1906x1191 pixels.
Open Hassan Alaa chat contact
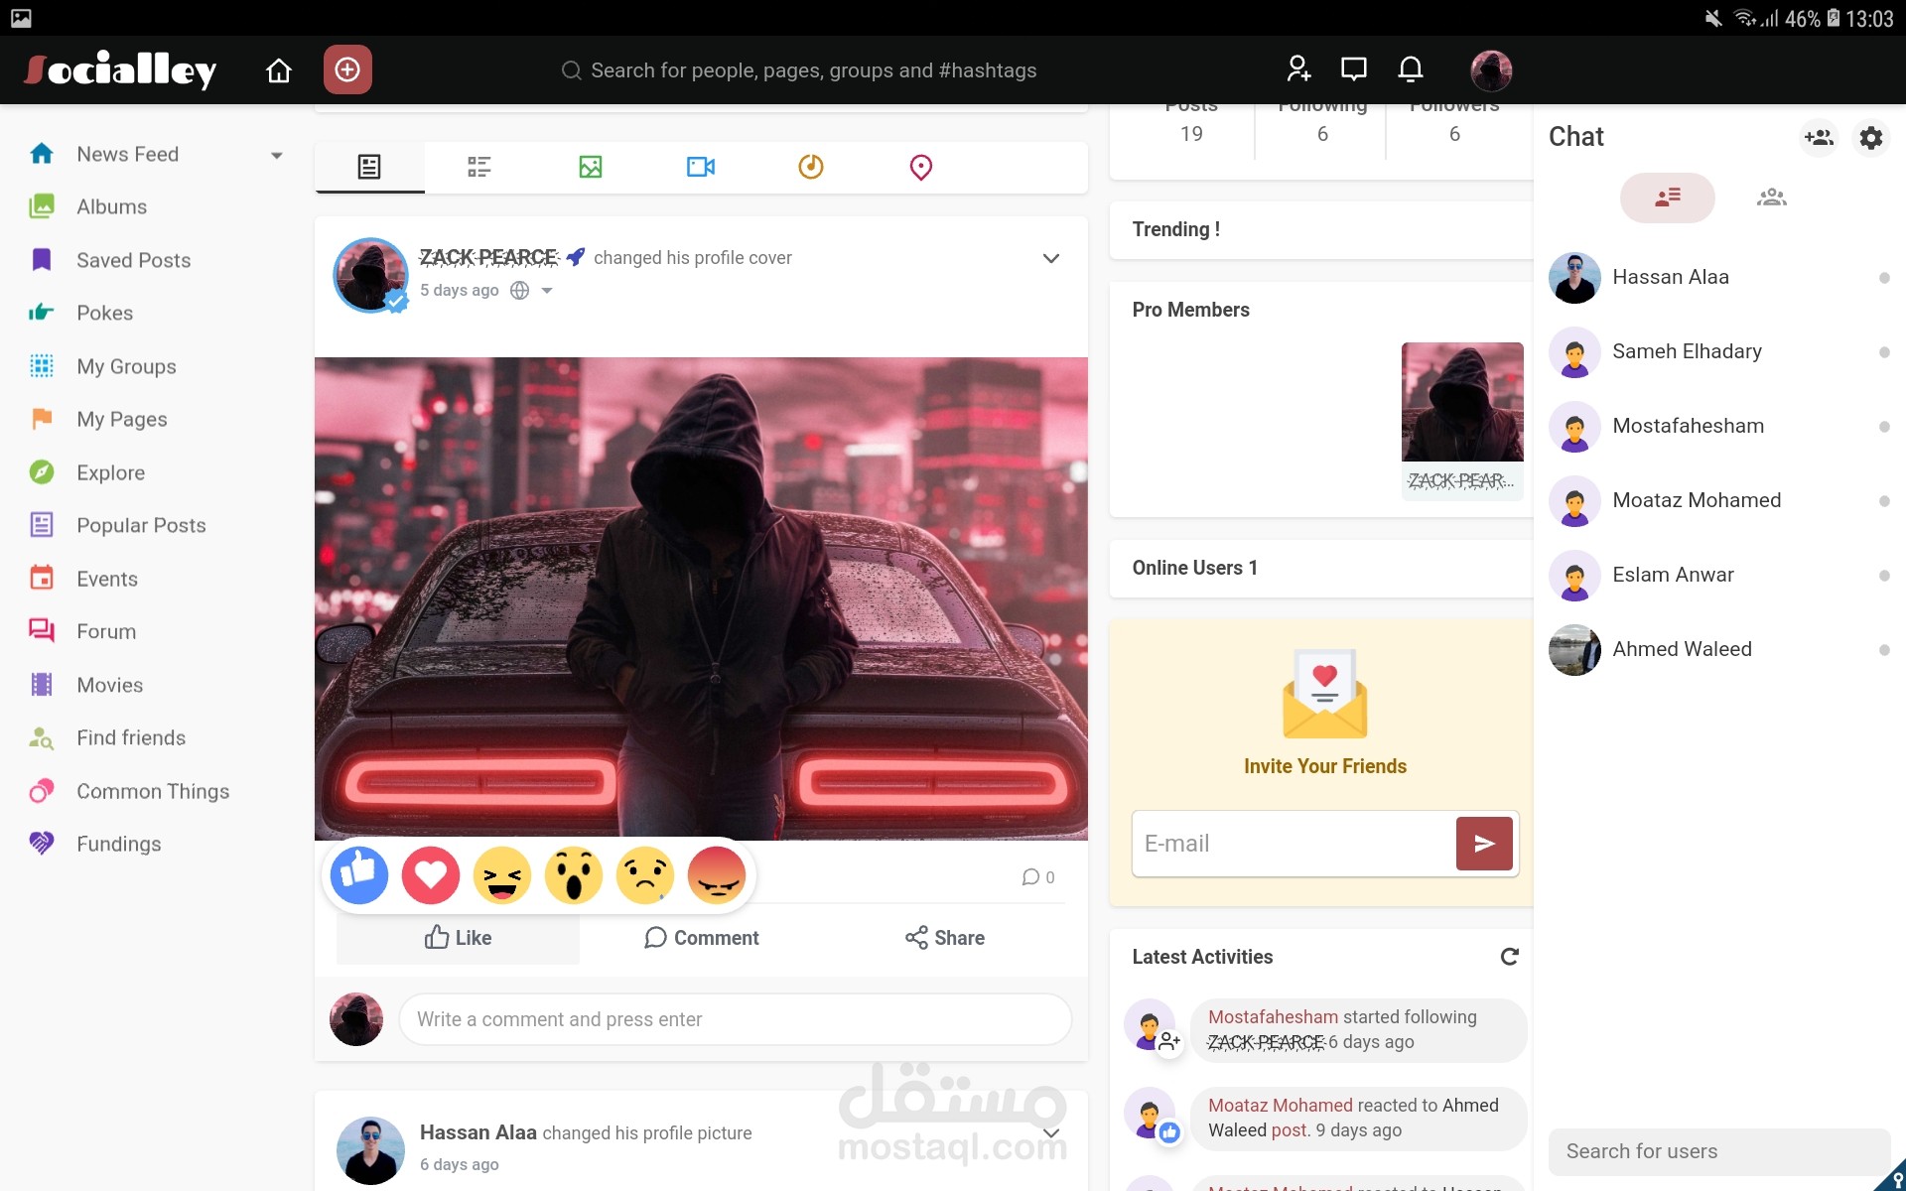[1670, 277]
